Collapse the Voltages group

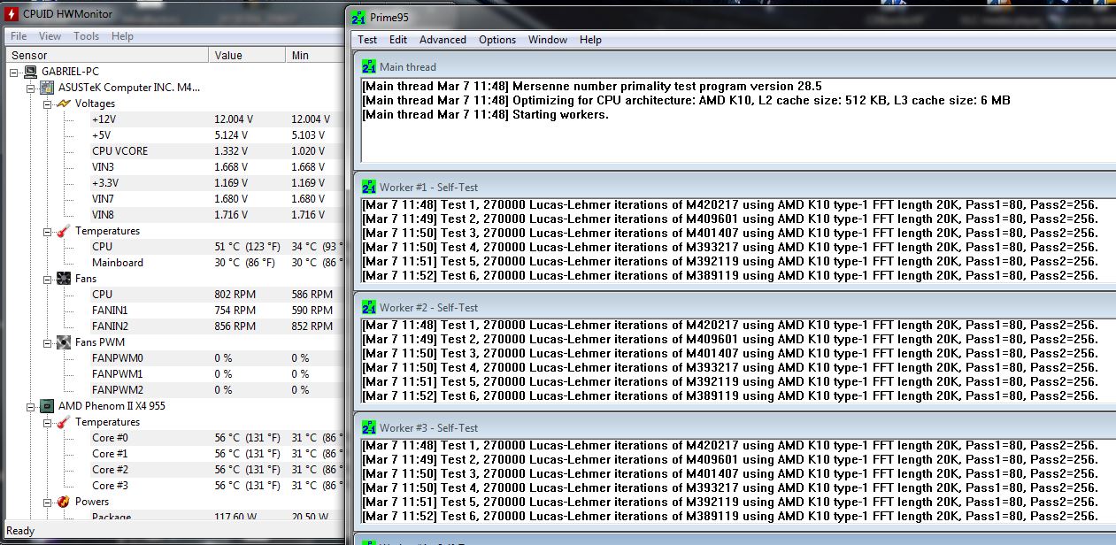click(48, 104)
